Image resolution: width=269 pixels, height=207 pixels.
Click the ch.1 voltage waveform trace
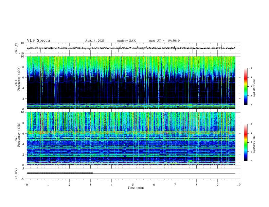click(131, 48)
